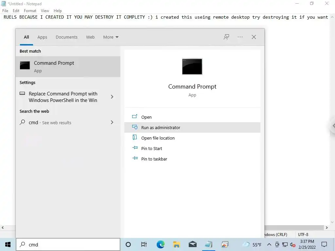Click UTF-8 encoding in Notepad status bar

[303, 234]
